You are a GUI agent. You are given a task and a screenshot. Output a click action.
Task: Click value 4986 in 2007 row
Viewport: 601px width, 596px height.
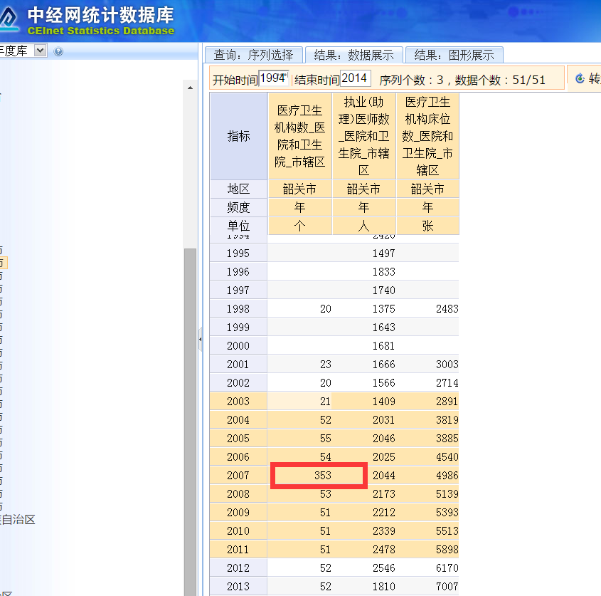click(x=447, y=476)
